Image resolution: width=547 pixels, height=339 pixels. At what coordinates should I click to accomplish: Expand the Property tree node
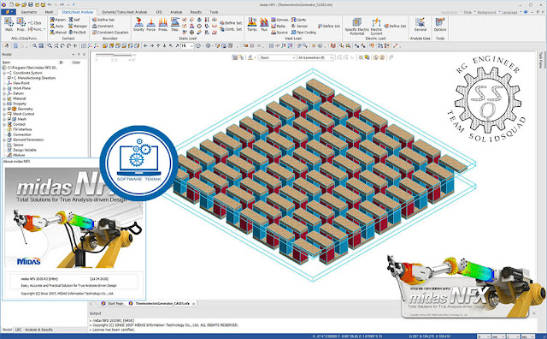pos(4,104)
